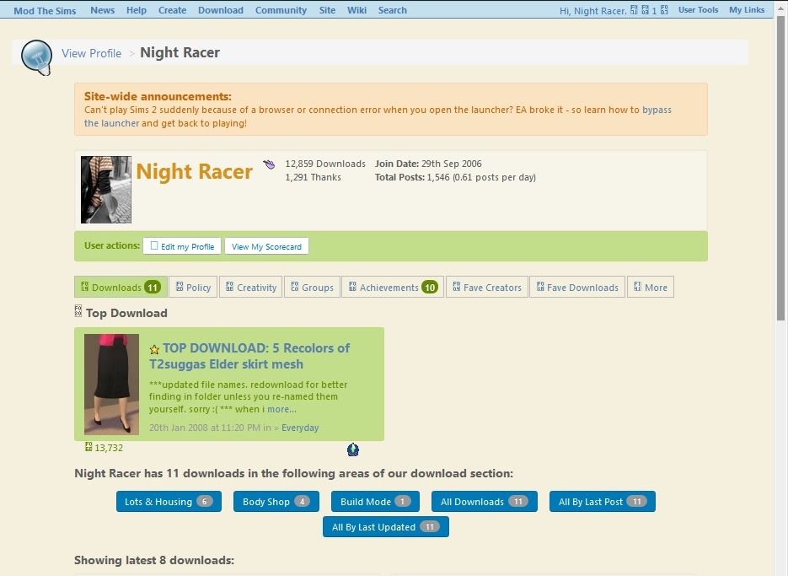Click the Groups icon tab

294,287
